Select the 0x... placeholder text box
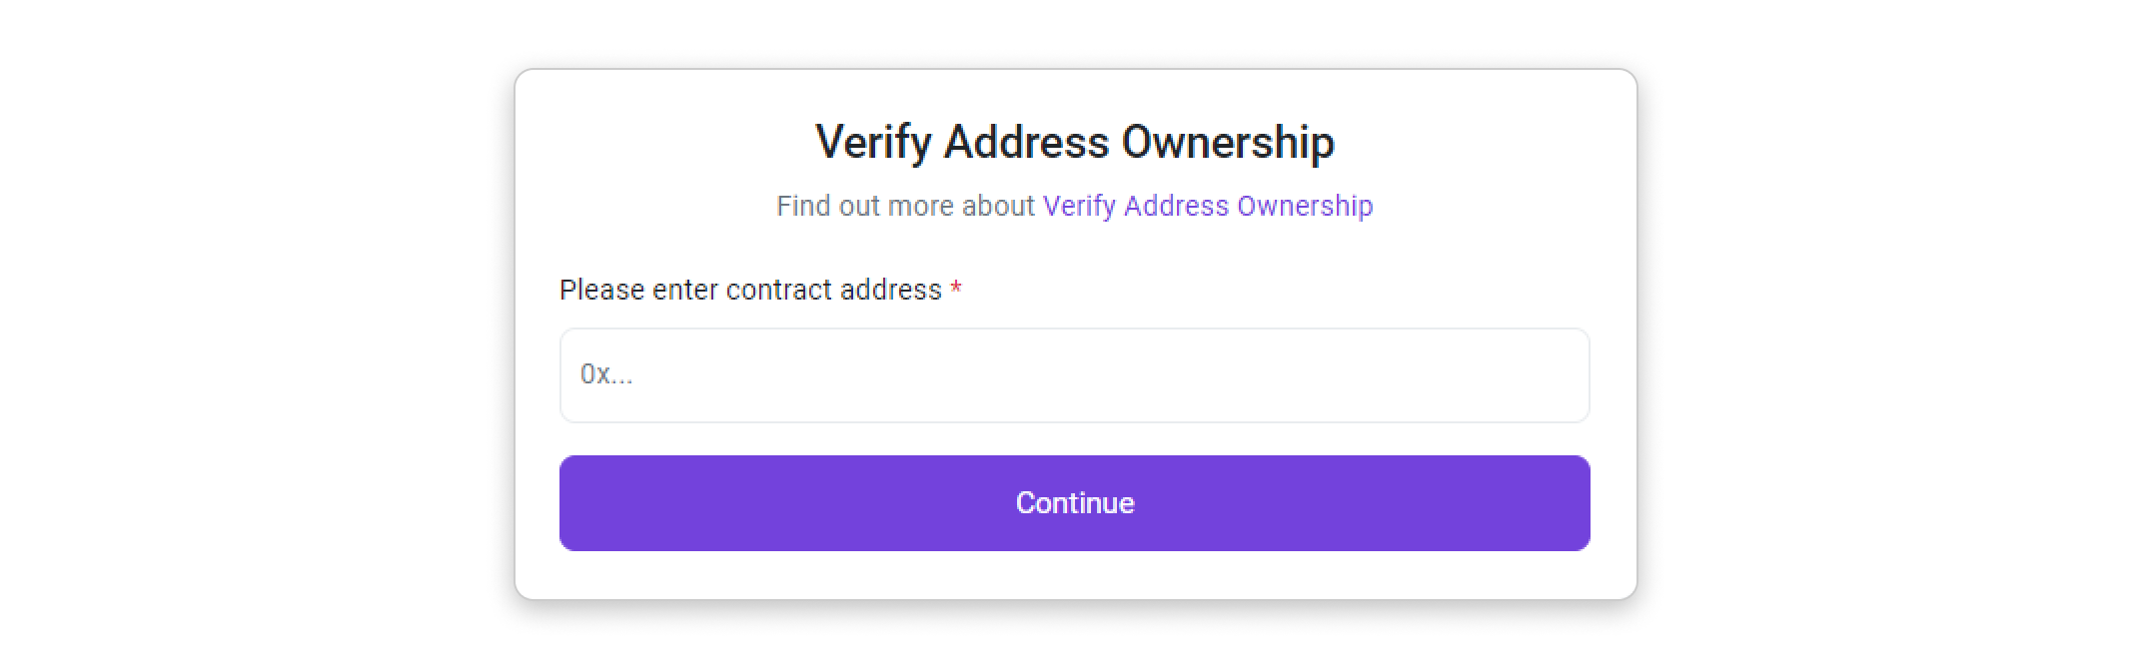This screenshot has height=671, width=2154. point(1074,375)
